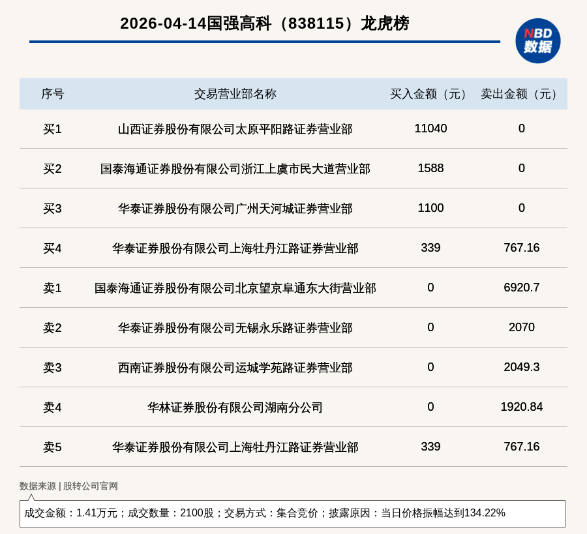Click the 买入金额（元） column header
This screenshot has width=587, height=534.
tap(430, 94)
